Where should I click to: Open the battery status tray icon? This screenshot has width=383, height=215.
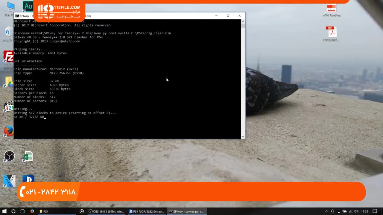tap(344, 211)
